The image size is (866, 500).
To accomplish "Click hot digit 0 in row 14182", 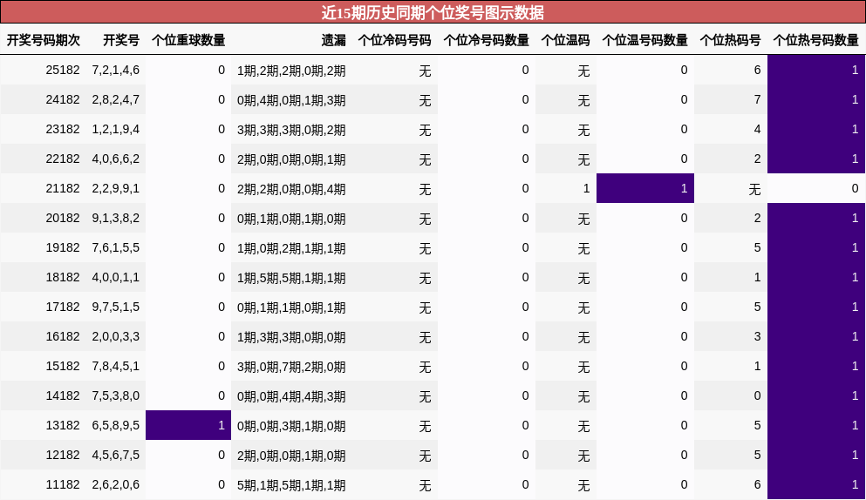I will (757, 395).
